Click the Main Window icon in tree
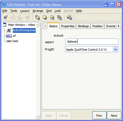 coord(5,25)
